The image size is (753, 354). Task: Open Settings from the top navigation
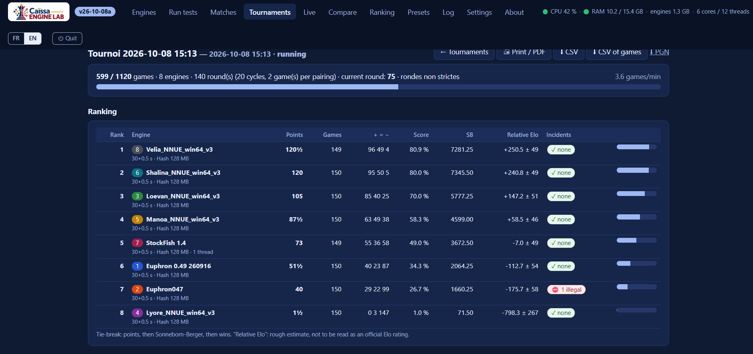(x=479, y=12)
